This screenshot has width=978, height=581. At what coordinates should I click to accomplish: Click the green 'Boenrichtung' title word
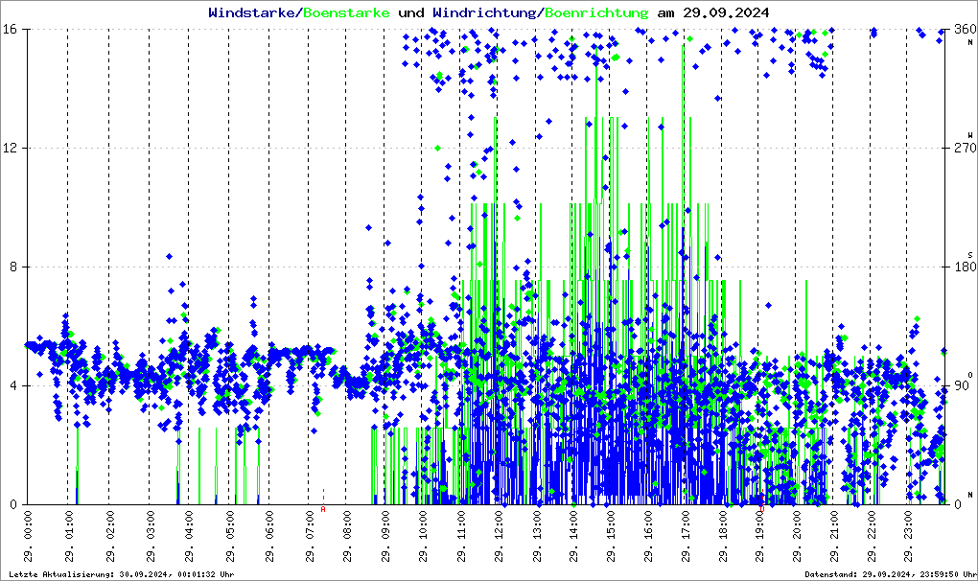(x=596, y=12)
